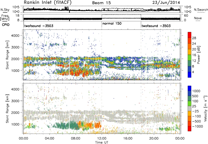
Task: Click the '60' label right of the frequency panel
Action: click(186, 16)
